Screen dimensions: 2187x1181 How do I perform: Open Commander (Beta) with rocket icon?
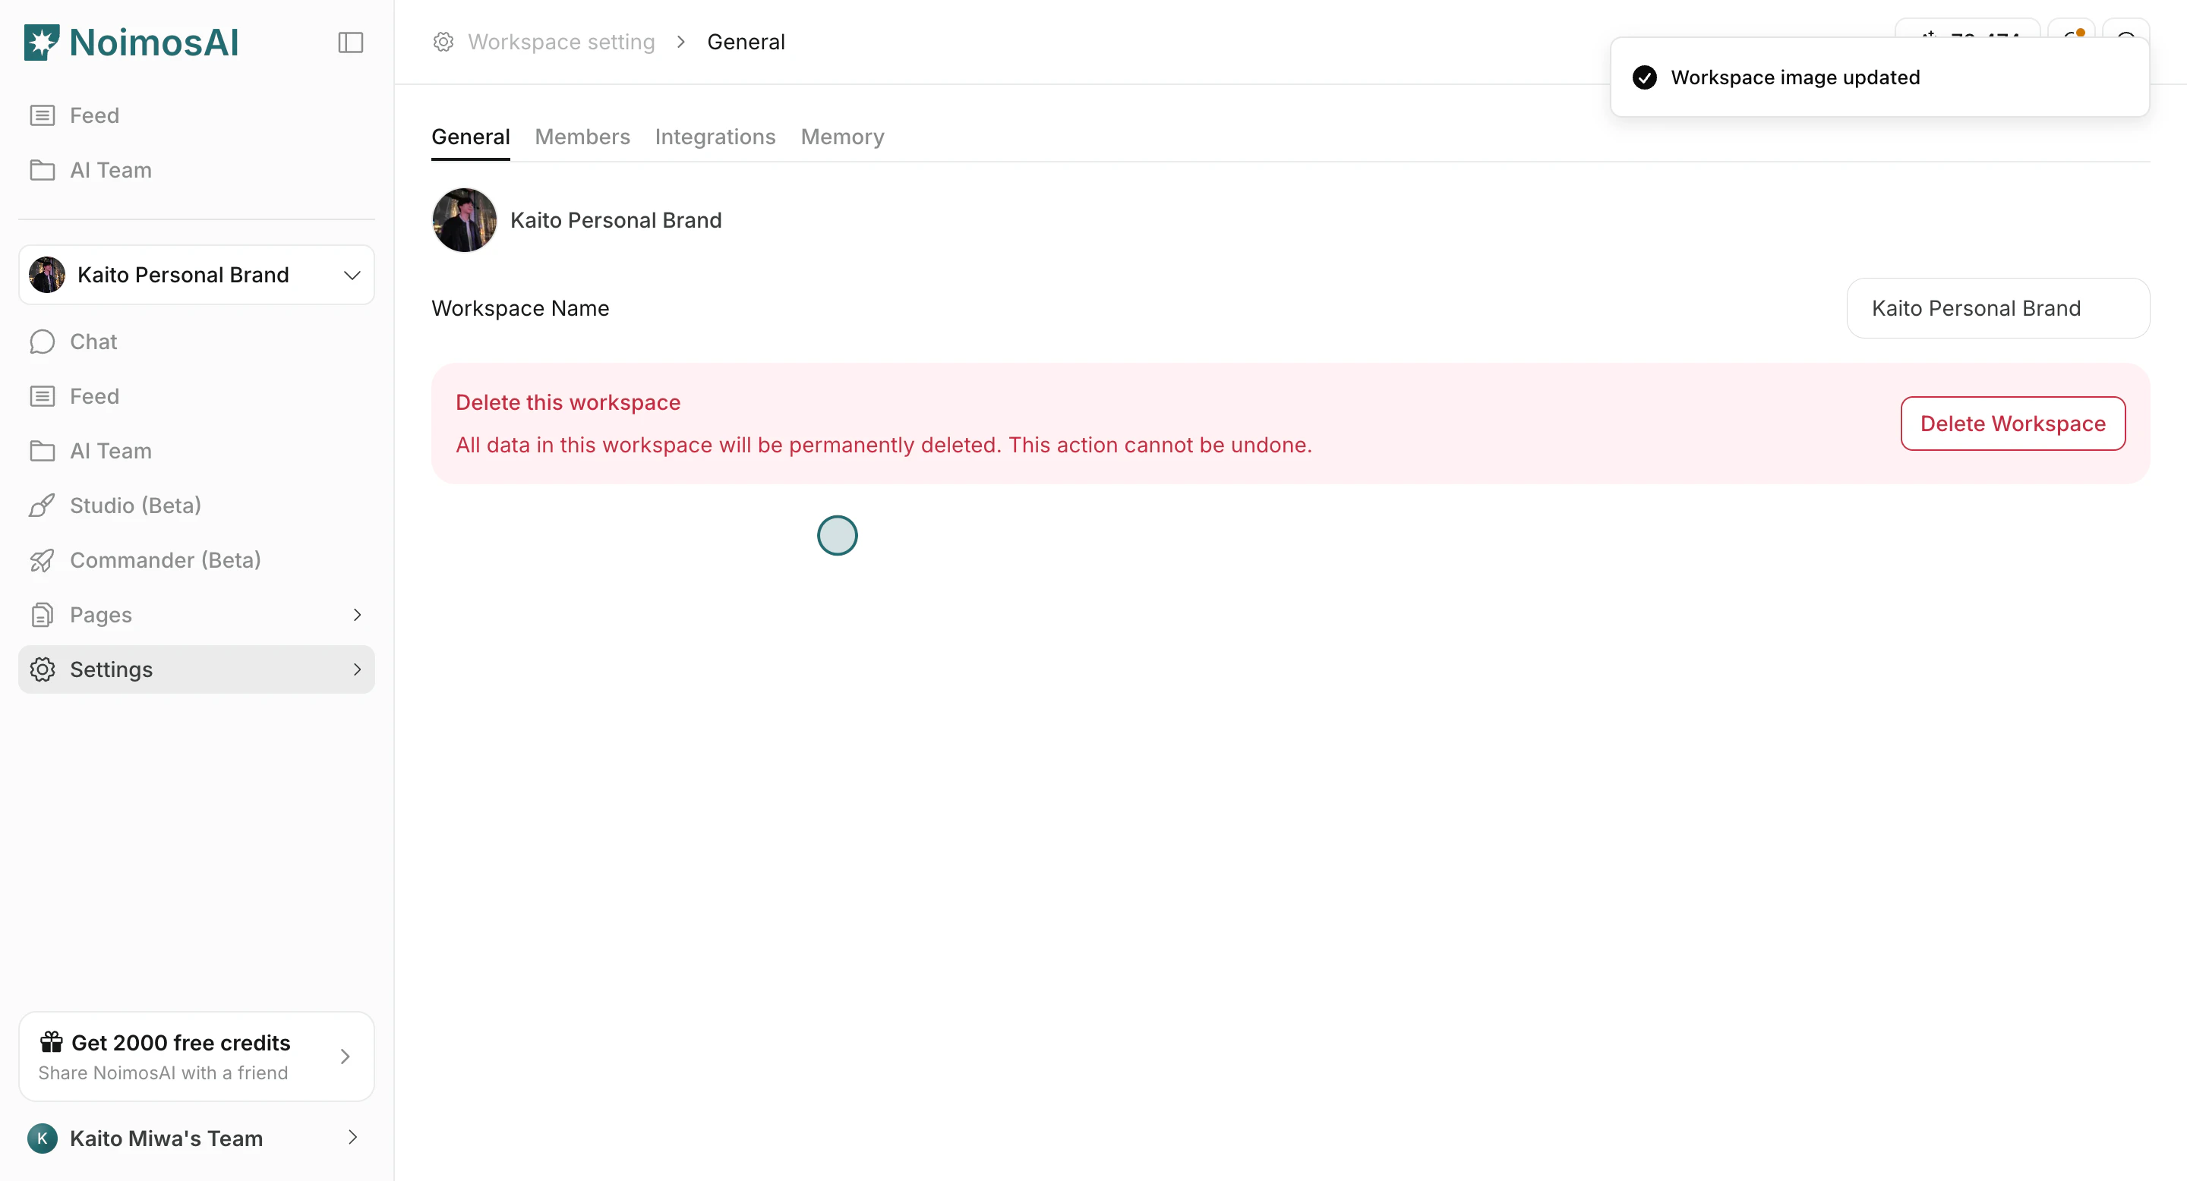tap(165, 560)
